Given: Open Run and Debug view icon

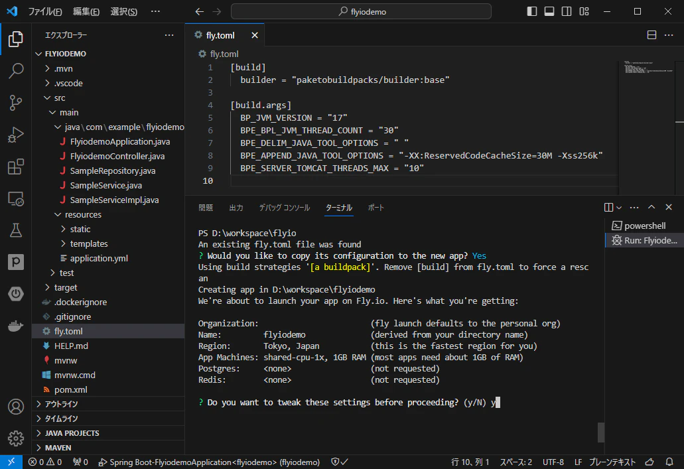Looking at the screenshot, I should point(16,135).
